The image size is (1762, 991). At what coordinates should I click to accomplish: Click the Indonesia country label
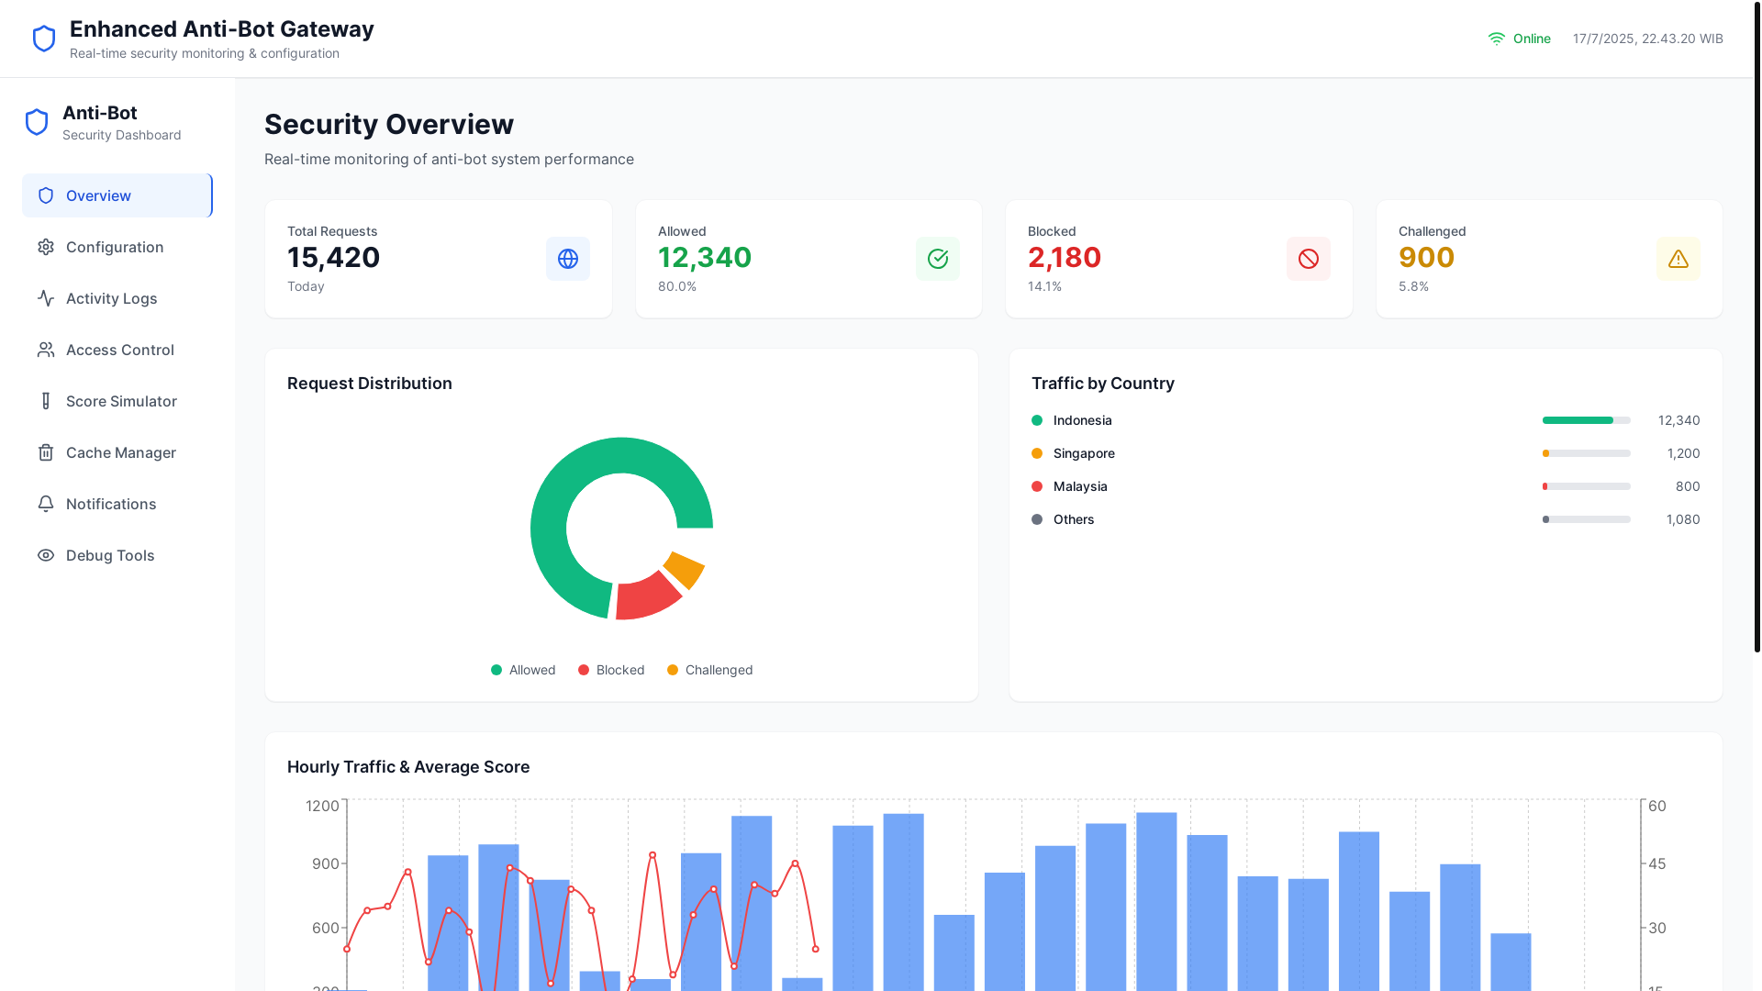coord(1083,420)
